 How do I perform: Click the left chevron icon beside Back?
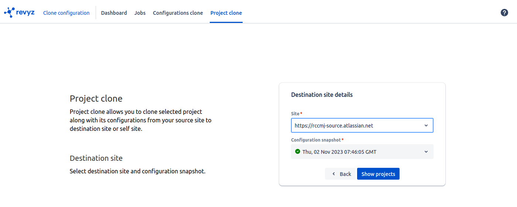pos(334,174)
